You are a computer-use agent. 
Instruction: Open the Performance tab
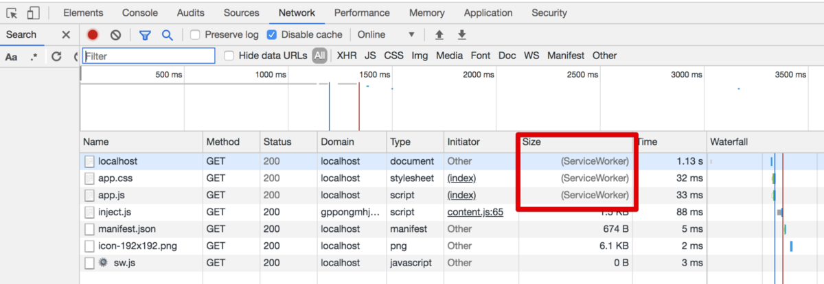(x=362, y=13)
